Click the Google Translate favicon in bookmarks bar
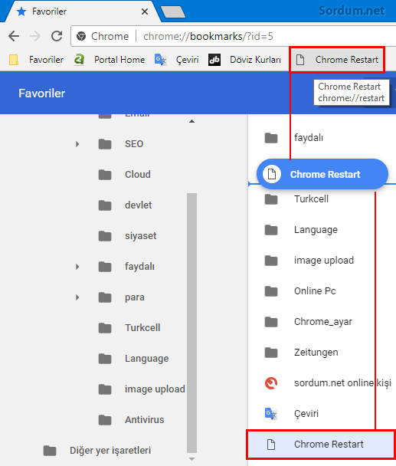Image resolution: width=396 pixels, height=466 pixels. (x=160, y=60)
